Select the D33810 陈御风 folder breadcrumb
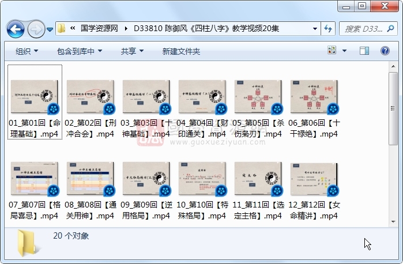403x264 pixels. click(206, 28)
